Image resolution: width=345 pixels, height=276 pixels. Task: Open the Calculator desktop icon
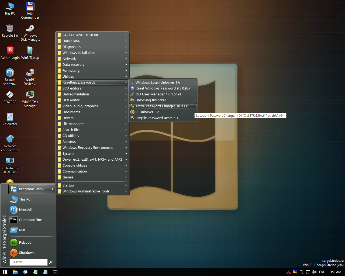pos(10,119)
